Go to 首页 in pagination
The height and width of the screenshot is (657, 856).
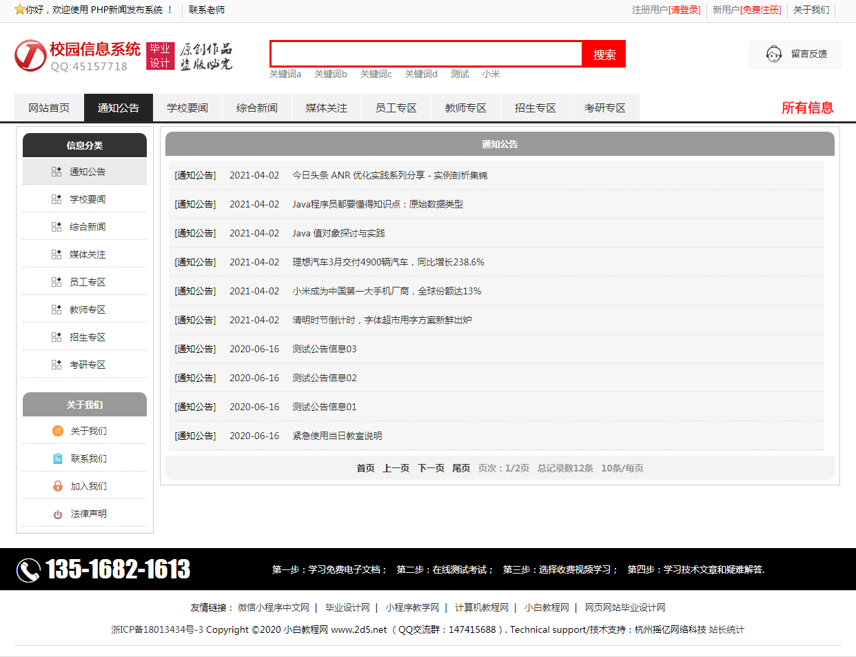[x=365, y=468]
